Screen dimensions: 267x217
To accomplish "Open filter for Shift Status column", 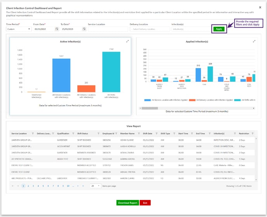I will [98, 133].
